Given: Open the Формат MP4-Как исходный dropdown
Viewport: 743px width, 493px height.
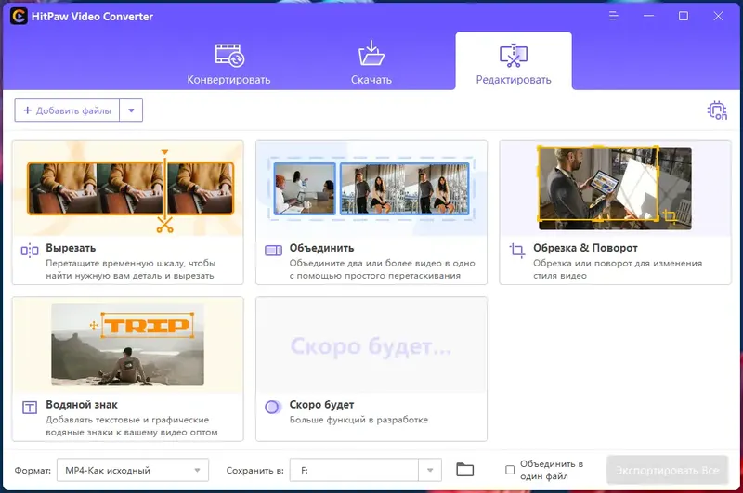Looking at the screenshot, I should click(133, 471).
